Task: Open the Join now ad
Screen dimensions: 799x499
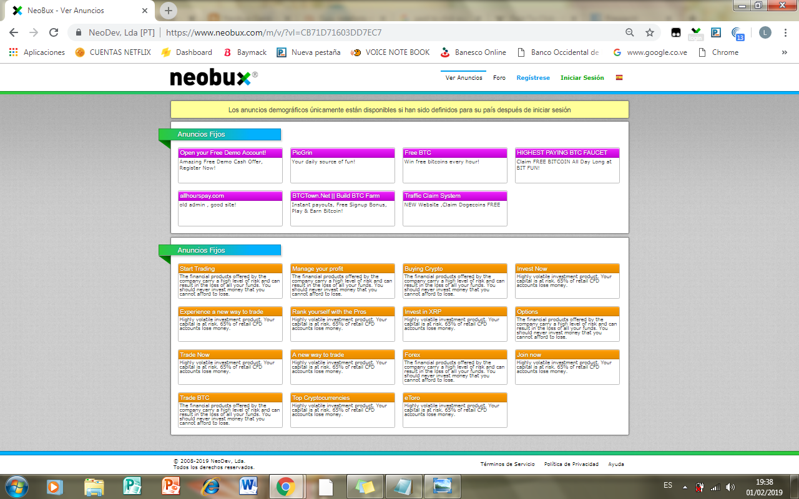Action: (567, 367)
